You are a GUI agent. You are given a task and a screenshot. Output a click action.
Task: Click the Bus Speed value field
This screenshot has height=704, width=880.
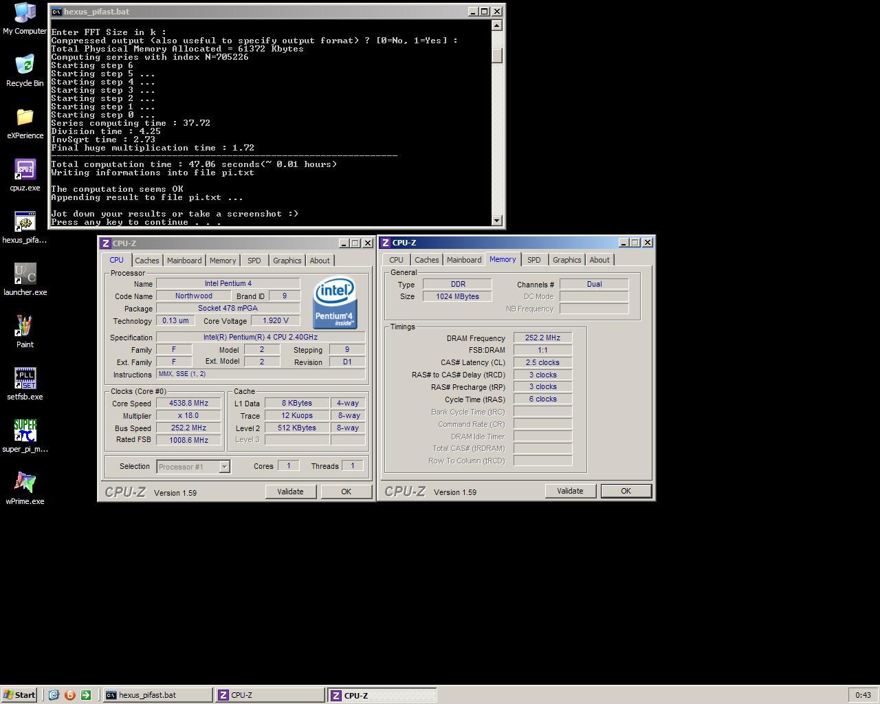click(188, 428)
